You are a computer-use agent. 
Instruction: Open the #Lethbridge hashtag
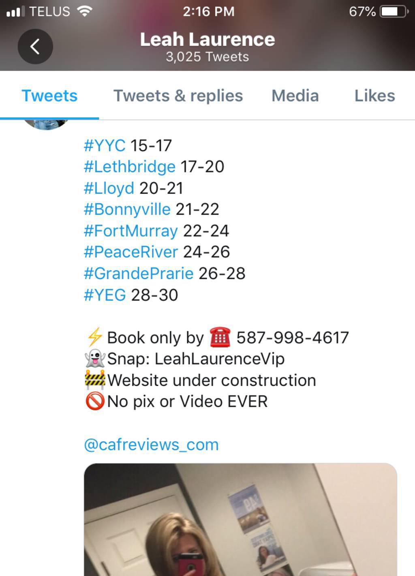129,167
